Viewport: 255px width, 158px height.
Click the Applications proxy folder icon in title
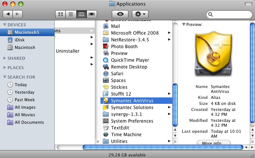[x=112, y=4]
